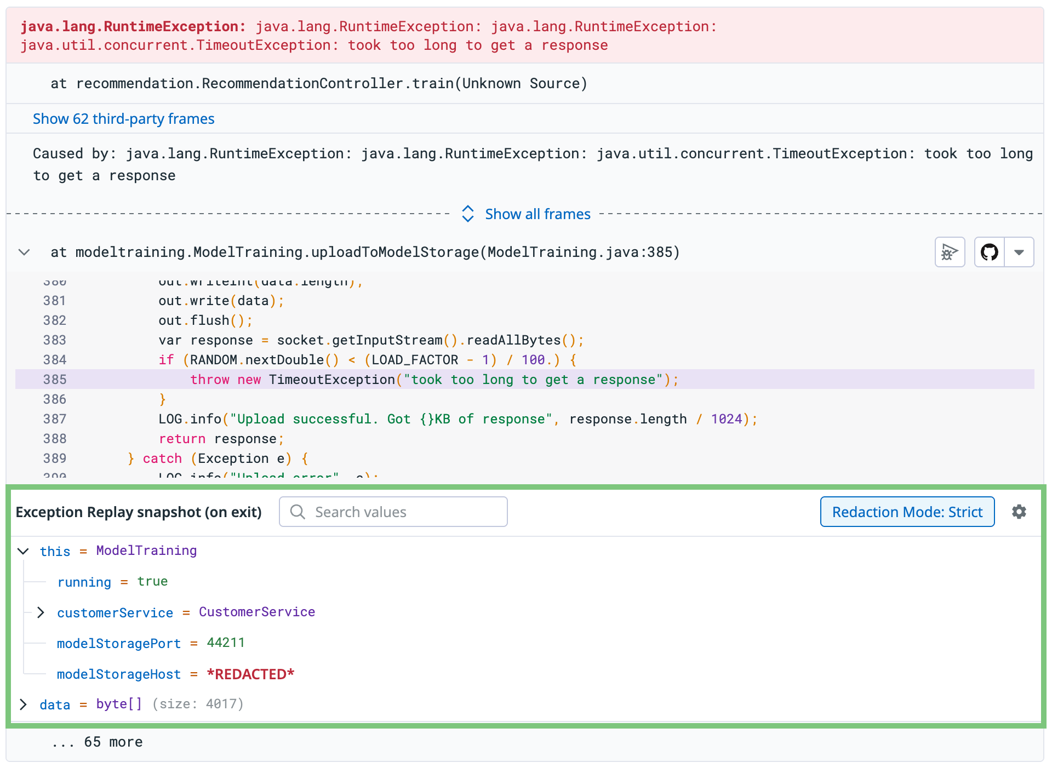The image size is (1052, 768).
Task: Open snapshot settings gear icon
Action: pyautogui.click(x=1019, y=512)
